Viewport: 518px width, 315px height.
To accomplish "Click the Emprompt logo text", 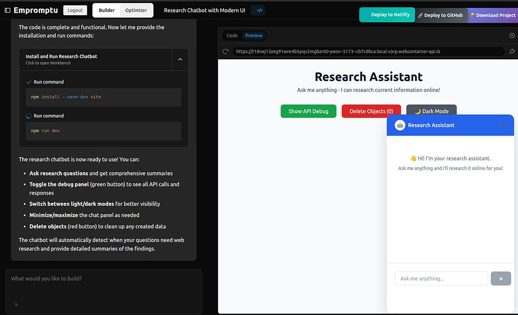I will coord(36,10).
